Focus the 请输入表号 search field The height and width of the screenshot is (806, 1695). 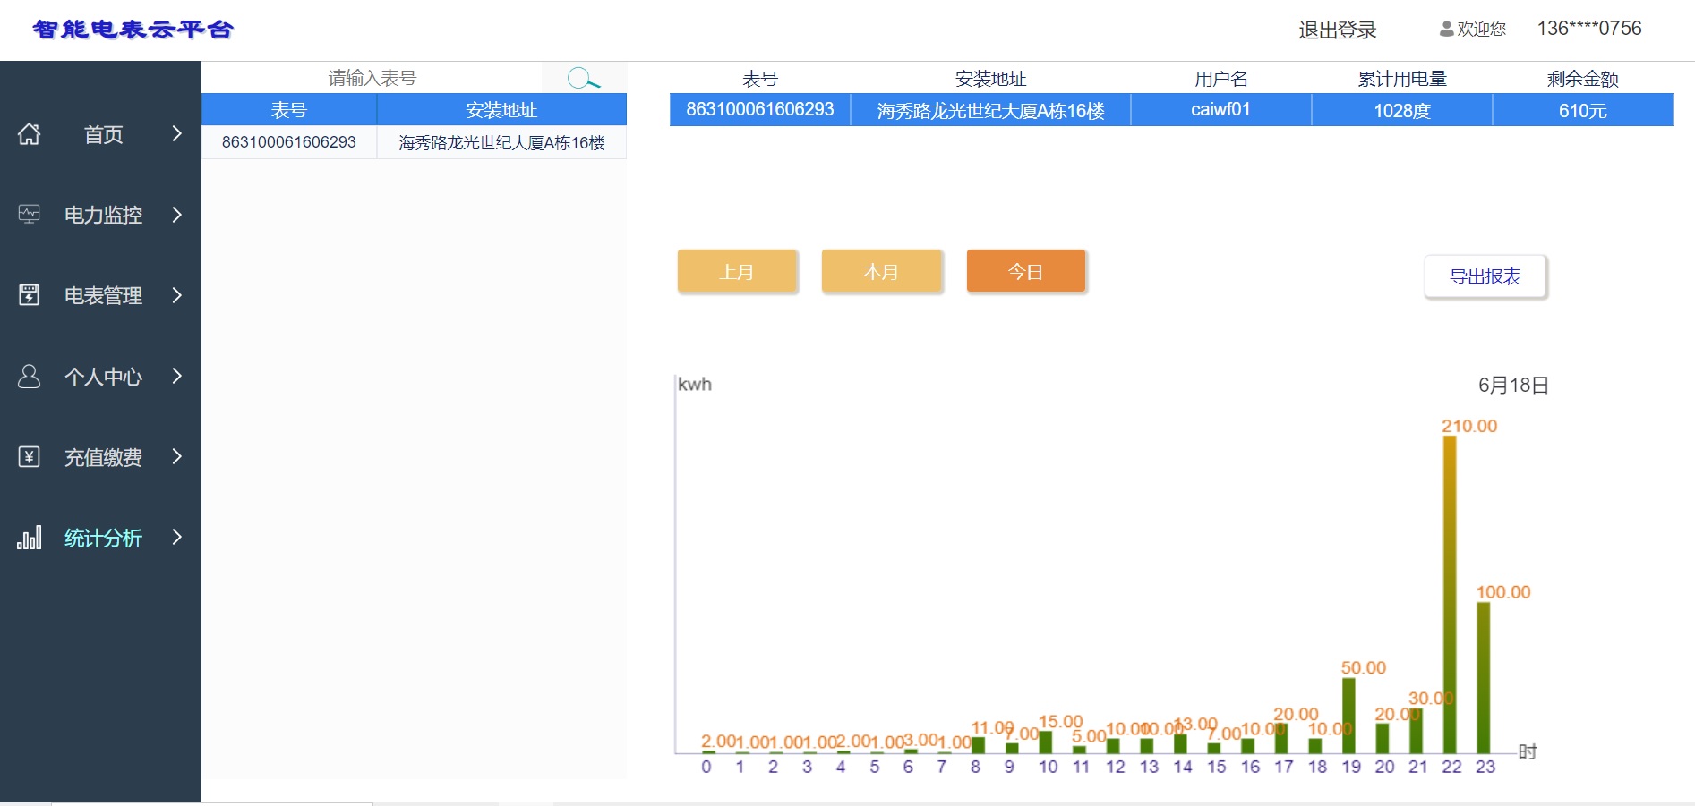coord(372,78)
